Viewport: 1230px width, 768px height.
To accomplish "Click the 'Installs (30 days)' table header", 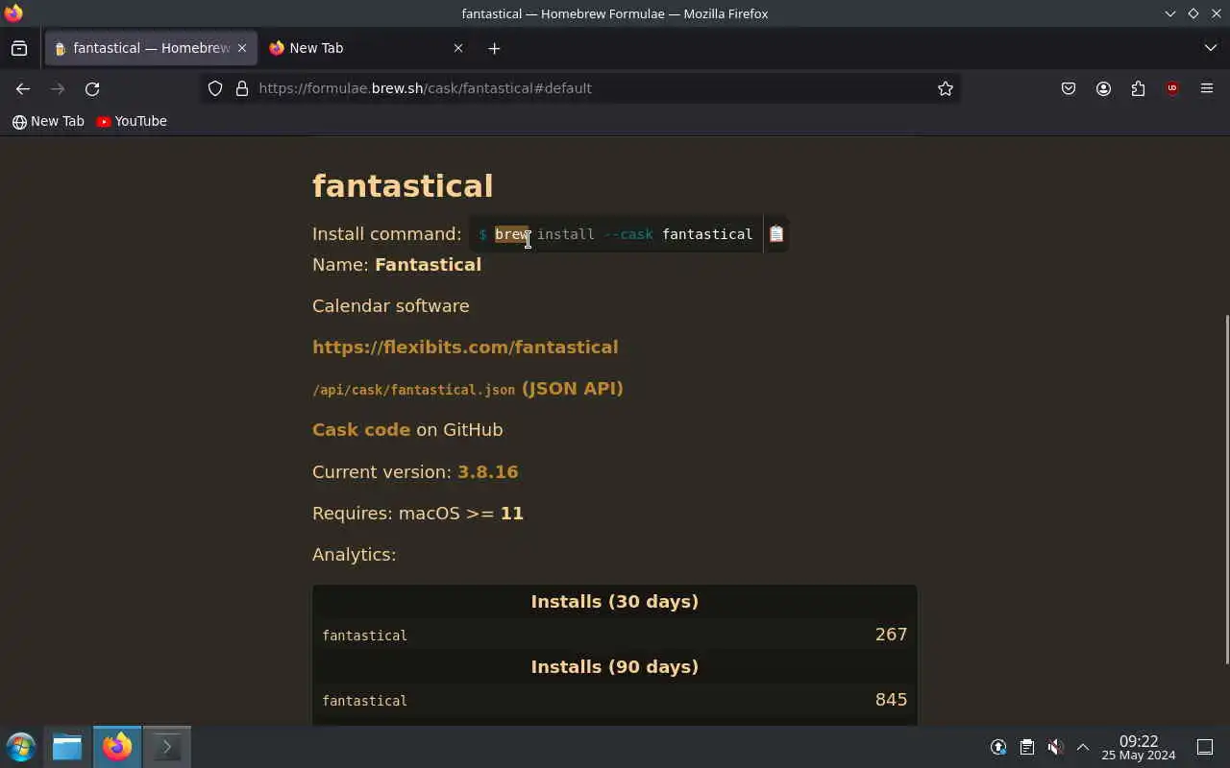I will [x=615, y=601].
